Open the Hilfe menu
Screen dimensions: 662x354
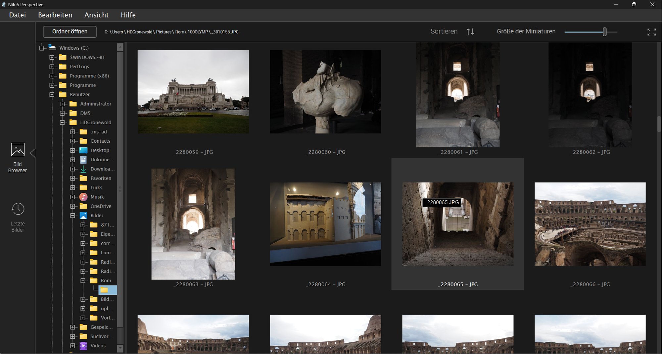[128, 15]
